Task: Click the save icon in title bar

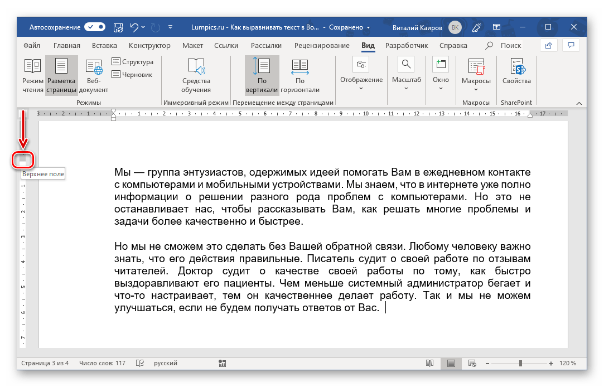Action: [118, 27]
